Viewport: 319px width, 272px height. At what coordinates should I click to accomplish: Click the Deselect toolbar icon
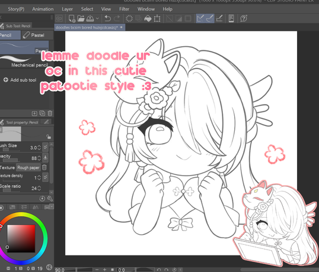pyautogui.click(x=169, y=19)
